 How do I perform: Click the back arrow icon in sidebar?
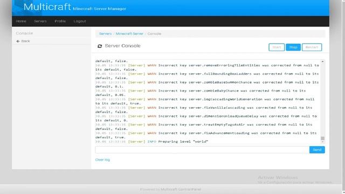tap(18, 41)
